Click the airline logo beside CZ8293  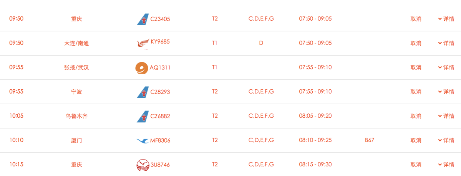pos(143,92)
